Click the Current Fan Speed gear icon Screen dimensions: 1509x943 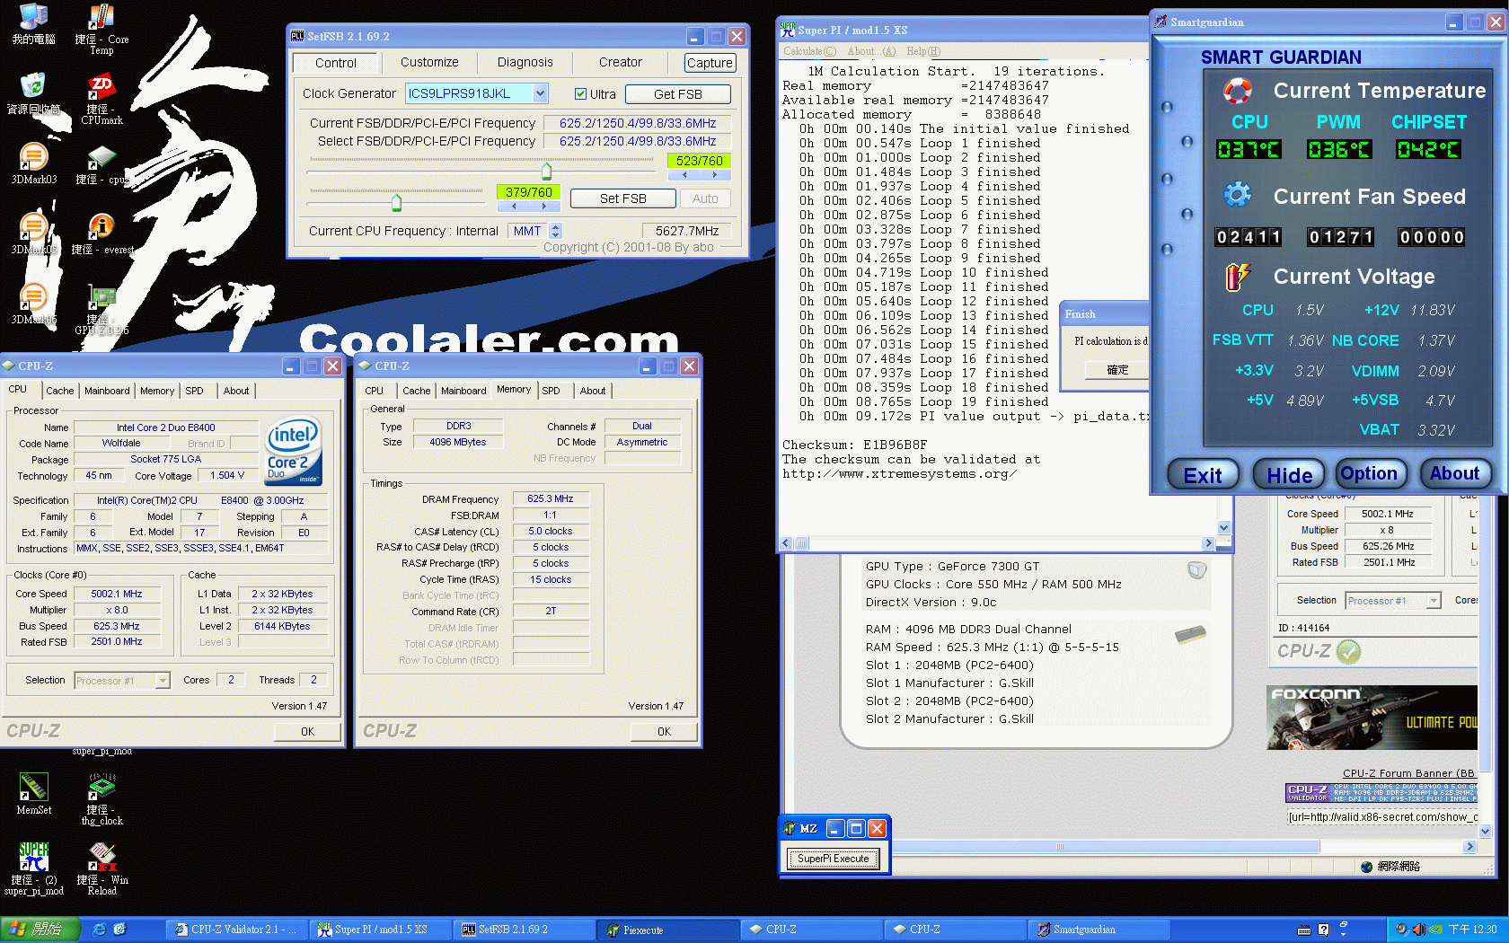tap(1237, 195)
